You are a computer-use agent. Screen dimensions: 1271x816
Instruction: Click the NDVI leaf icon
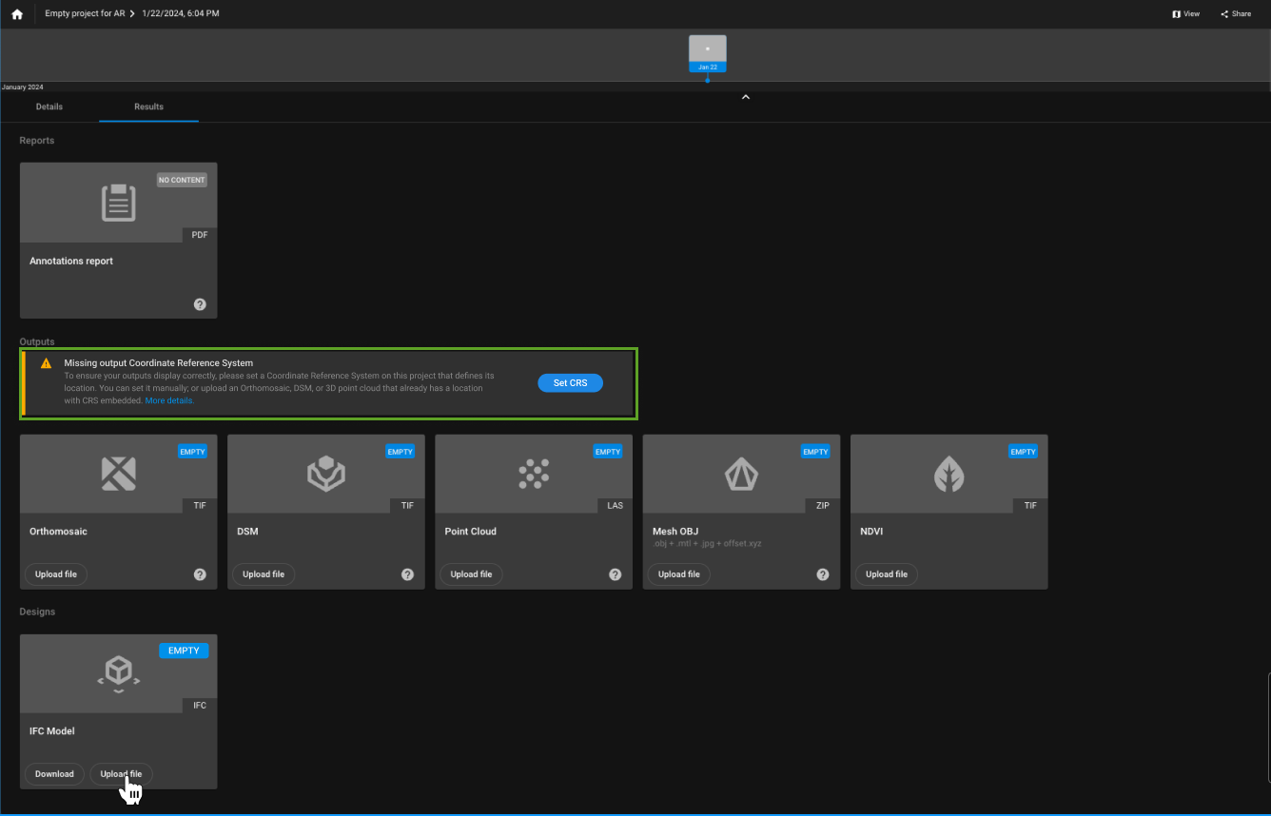pos(948,473)
